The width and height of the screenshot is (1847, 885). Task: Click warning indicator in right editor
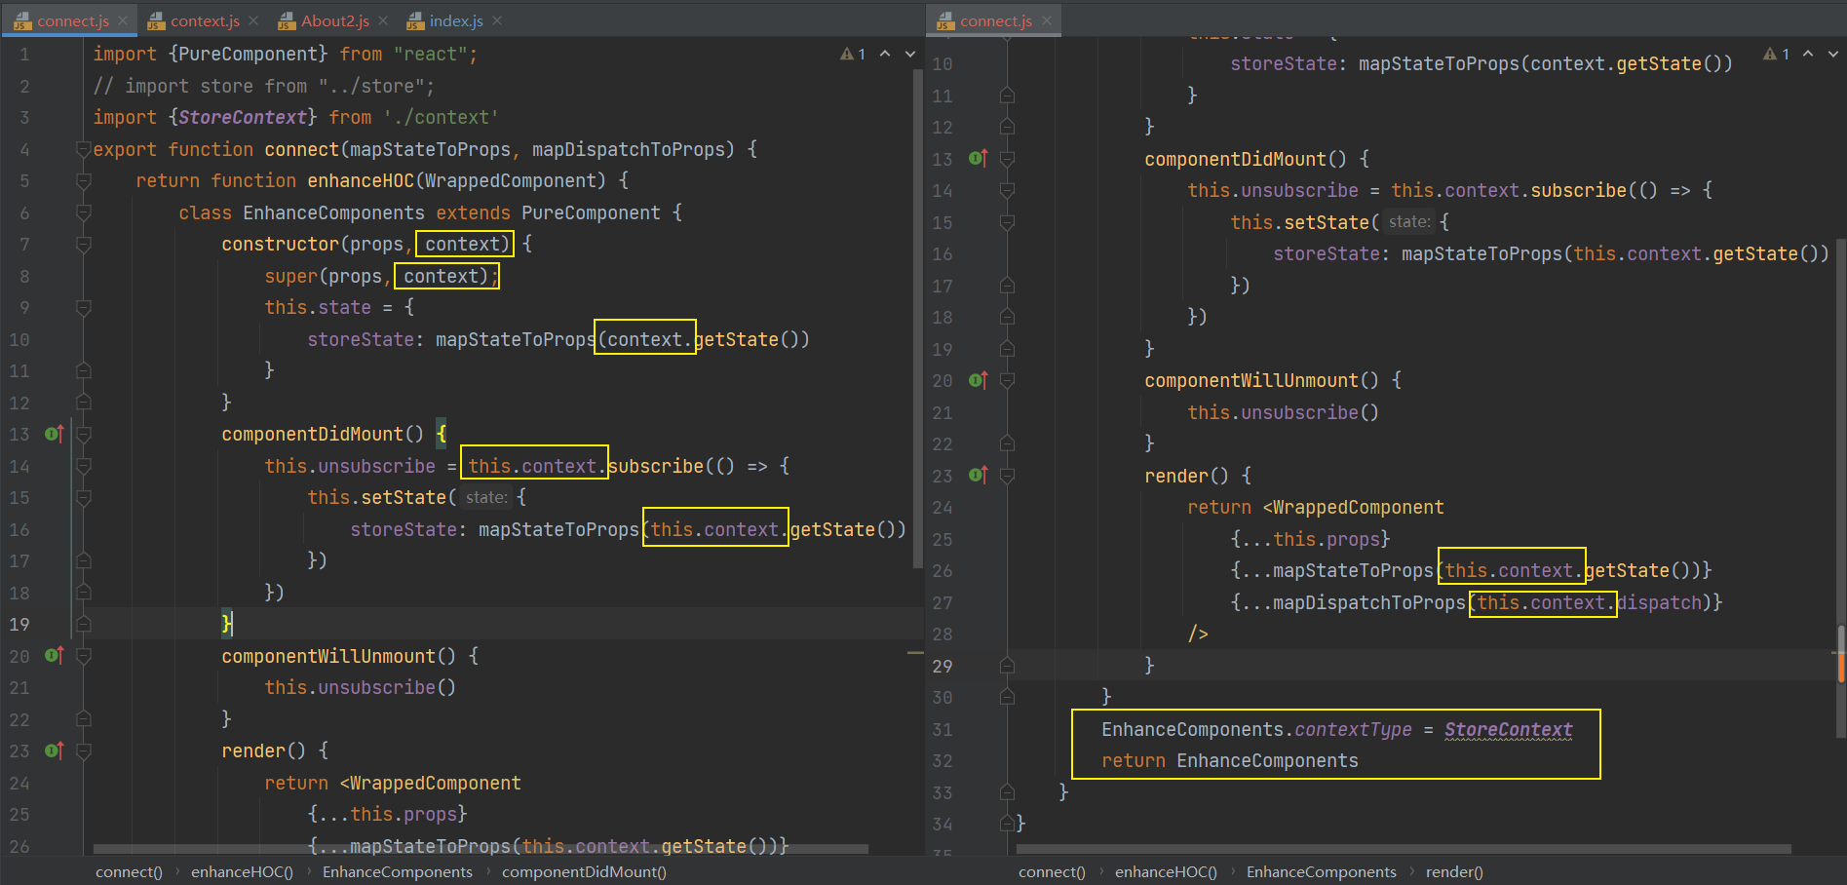(x=1776, y=55)
